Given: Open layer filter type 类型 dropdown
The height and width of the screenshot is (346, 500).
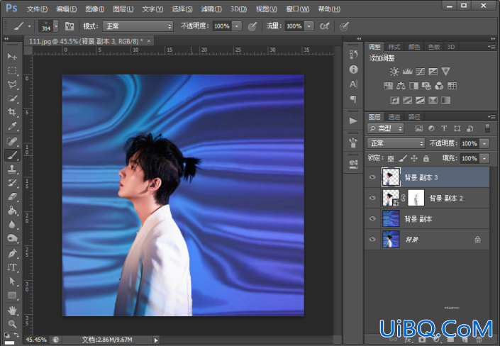Looking at the screenshot, I should tap(386, 128).
